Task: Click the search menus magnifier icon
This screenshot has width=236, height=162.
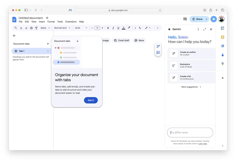Action: (x=16, y=28)
